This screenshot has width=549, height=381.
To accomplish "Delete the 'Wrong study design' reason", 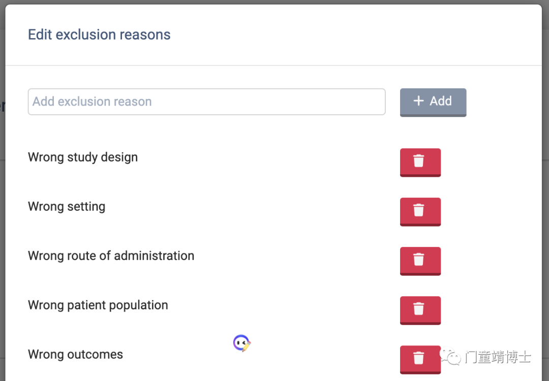I will (420, 162).
